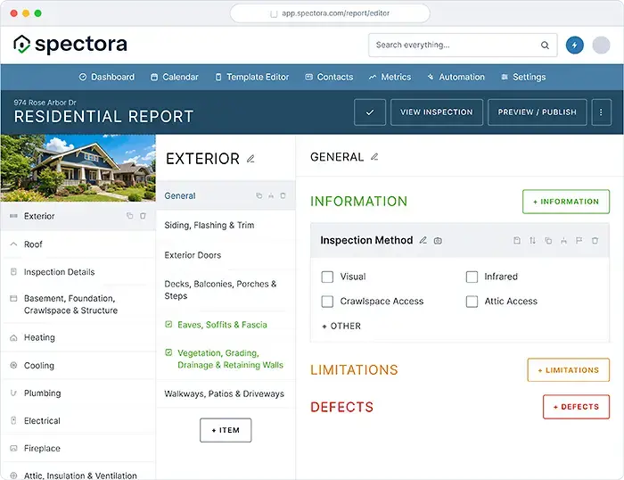This screenshot has width=624, height=480.
Task: Add a new information comment
Action: (566, 202)
